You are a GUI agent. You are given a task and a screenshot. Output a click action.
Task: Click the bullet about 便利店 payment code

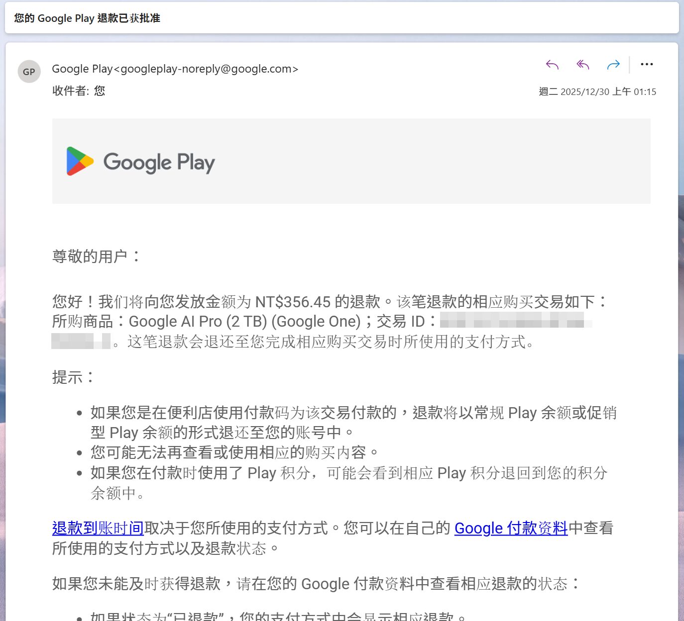353,423
